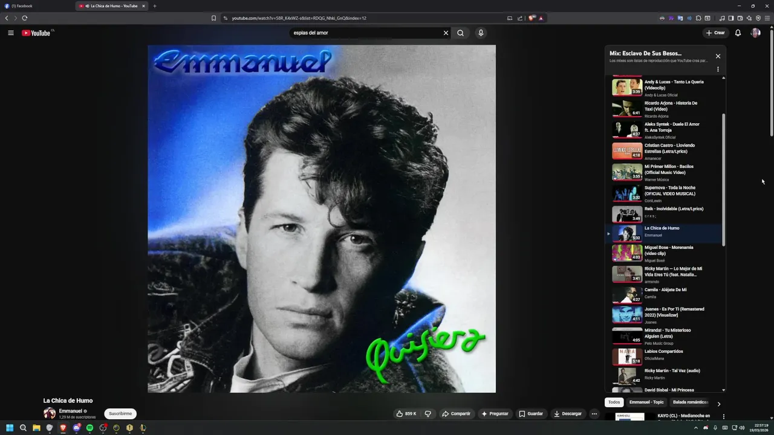
Task: Open the Brave Shields lion icon in the address bar
Action: (x=532, y=18)
